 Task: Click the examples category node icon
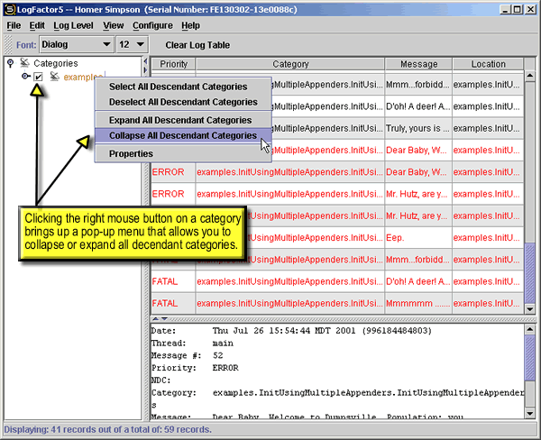tap(54, 78)
